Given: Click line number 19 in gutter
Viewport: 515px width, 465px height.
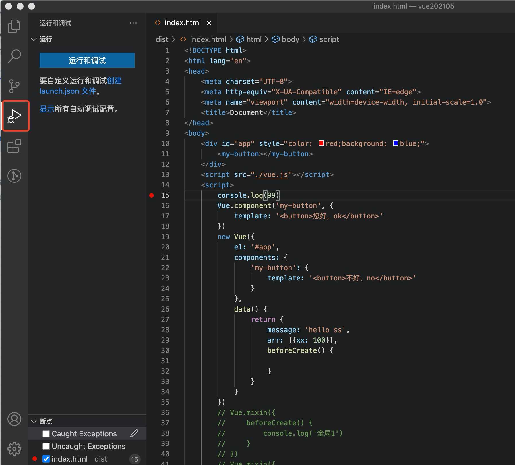Looking at the screenshot, I should (165, 237).
